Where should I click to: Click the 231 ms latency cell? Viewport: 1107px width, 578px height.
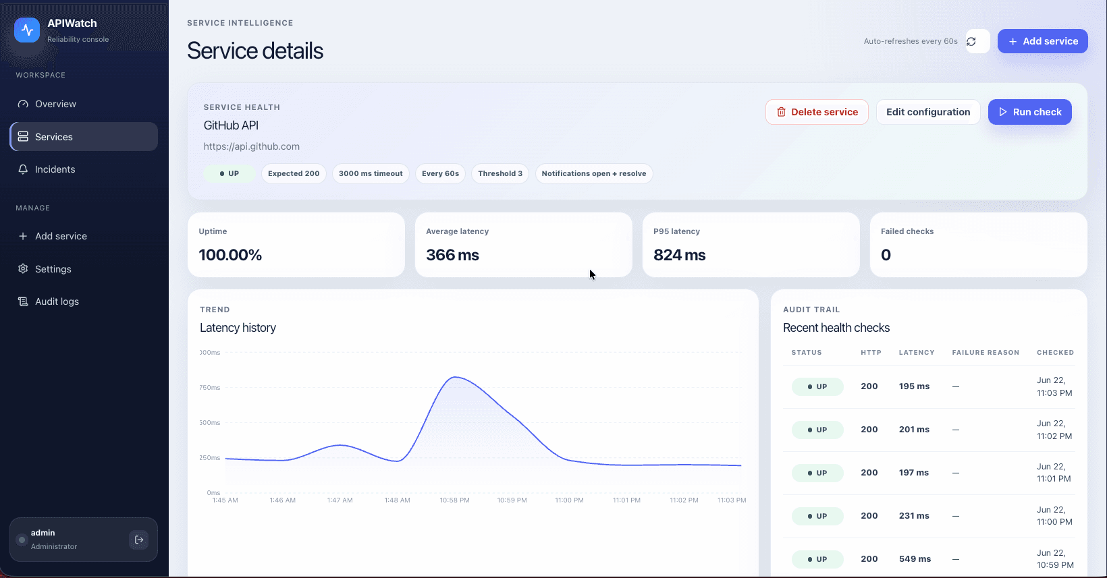914,516
